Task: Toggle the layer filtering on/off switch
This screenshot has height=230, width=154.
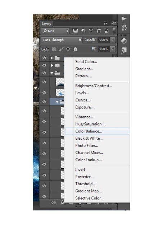Action: point(114,31)
